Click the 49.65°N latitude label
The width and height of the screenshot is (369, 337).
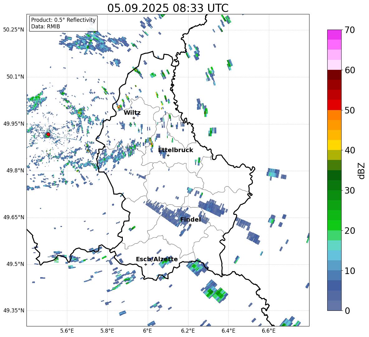click(x=13, y=217)
